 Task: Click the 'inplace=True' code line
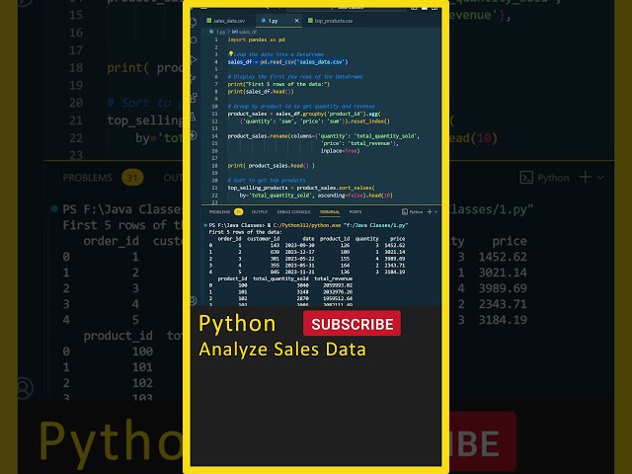coord(340,151)
